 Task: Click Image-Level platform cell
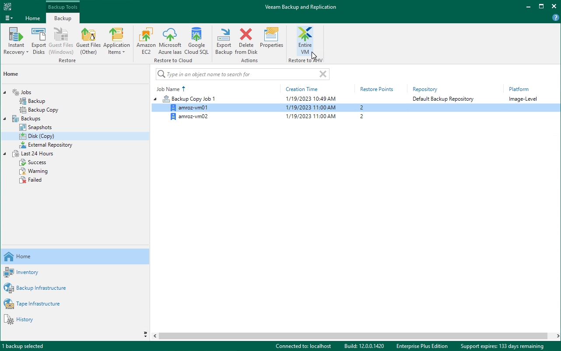click(x=522, y=99)
